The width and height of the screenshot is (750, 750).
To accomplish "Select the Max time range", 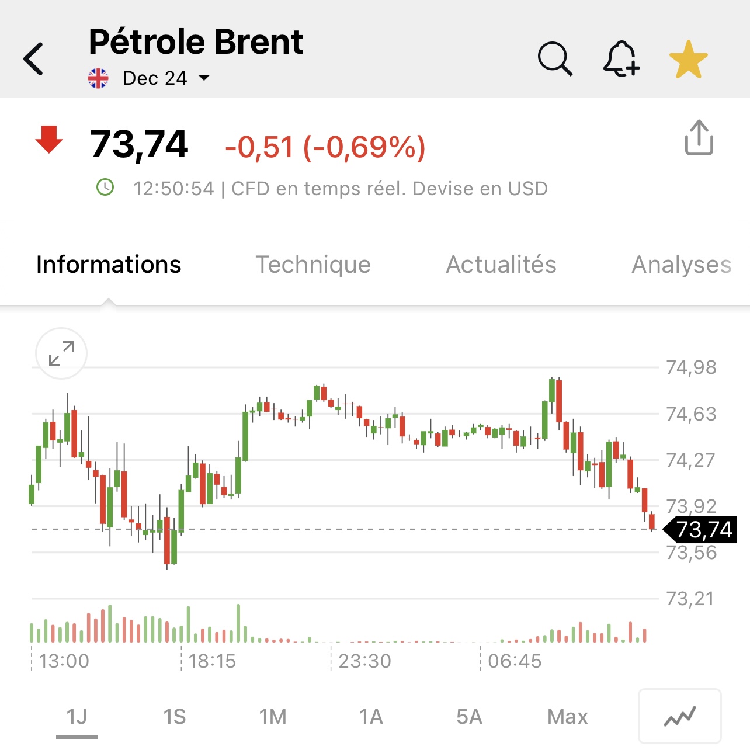I will [x=568, y=716].
